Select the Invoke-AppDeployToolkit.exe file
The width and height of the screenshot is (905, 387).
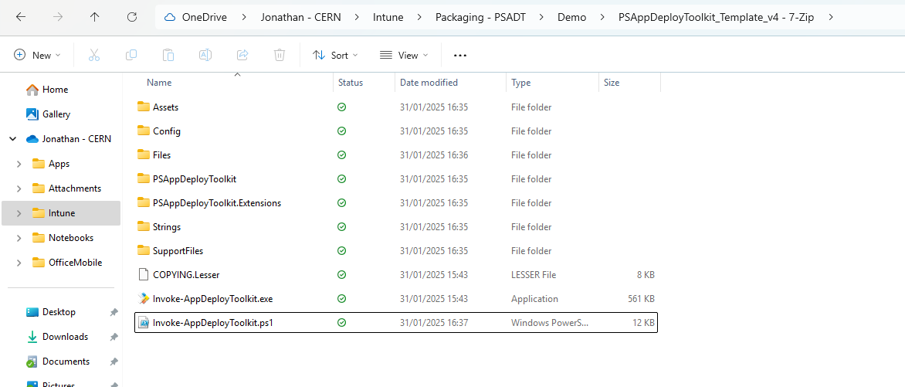tap(212, 299)
